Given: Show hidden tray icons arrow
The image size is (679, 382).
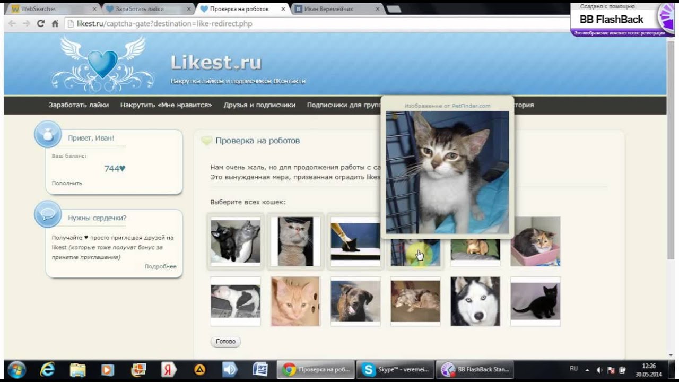Looking at the screenshot, I should (587, 370).
